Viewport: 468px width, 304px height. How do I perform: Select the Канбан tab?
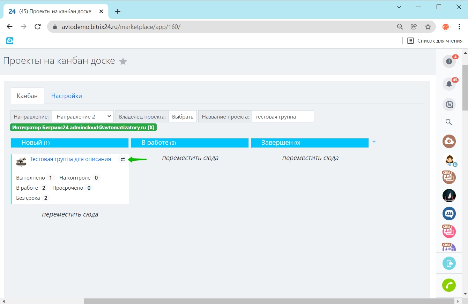[x=27, y=96]
